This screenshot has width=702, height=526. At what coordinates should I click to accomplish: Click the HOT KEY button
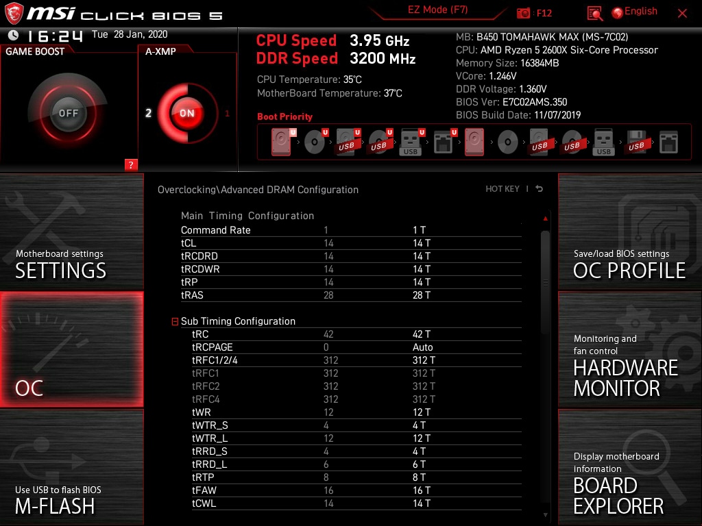(x=503, y=189)
